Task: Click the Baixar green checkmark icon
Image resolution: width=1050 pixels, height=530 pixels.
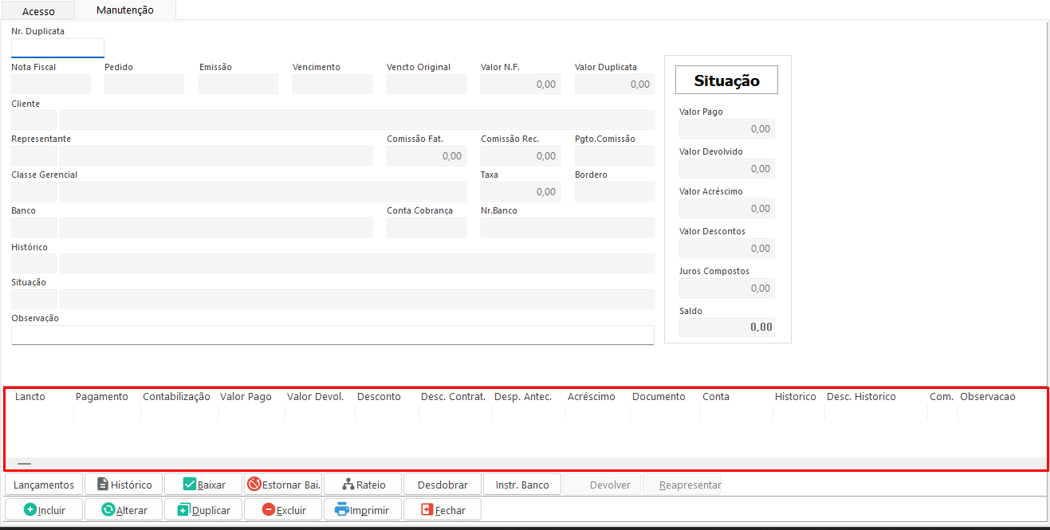Action: [190, 485]
